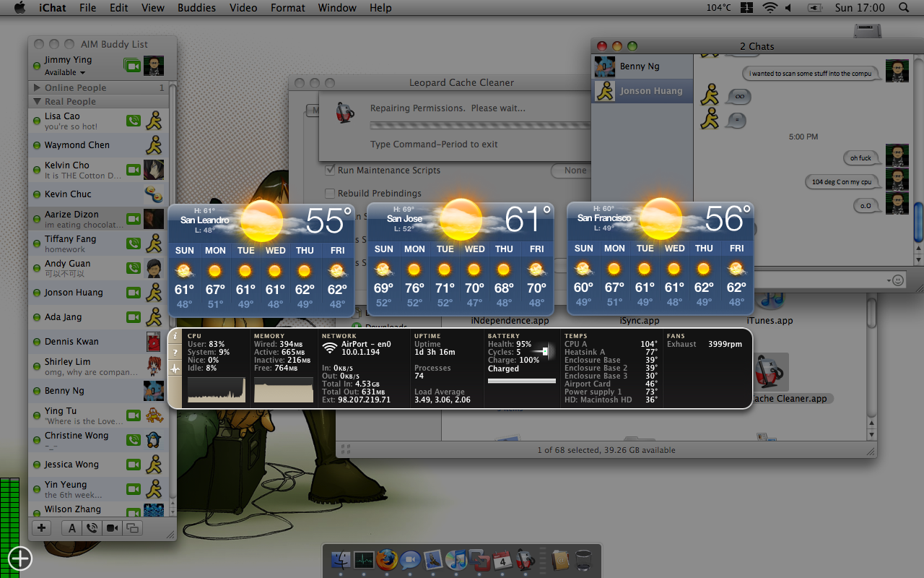The height and width of the screenshot is (578, 924).
Task: Click Lisa Cao's audio chat phone icon
Action: coord(134,121)
